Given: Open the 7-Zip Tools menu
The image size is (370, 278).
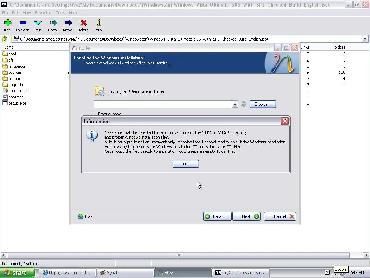Looking at the screenshot, I should point(60,13).
